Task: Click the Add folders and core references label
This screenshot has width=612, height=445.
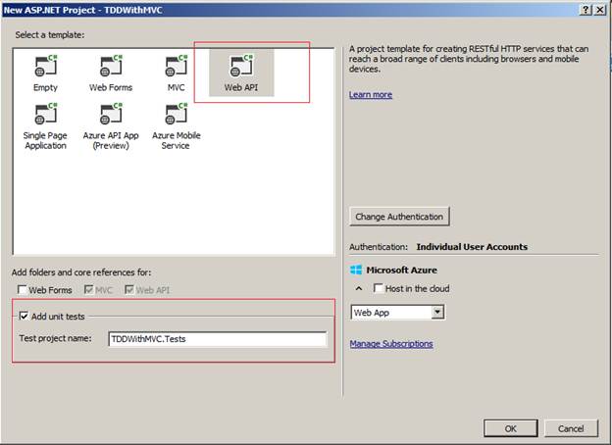Action: click(81, 272)
